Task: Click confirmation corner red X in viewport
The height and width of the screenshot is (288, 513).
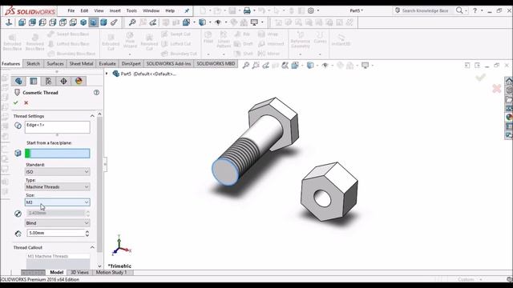Action: (497, 89)
